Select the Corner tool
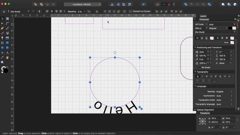Screen dimensions: 240x135 point(7,23)
